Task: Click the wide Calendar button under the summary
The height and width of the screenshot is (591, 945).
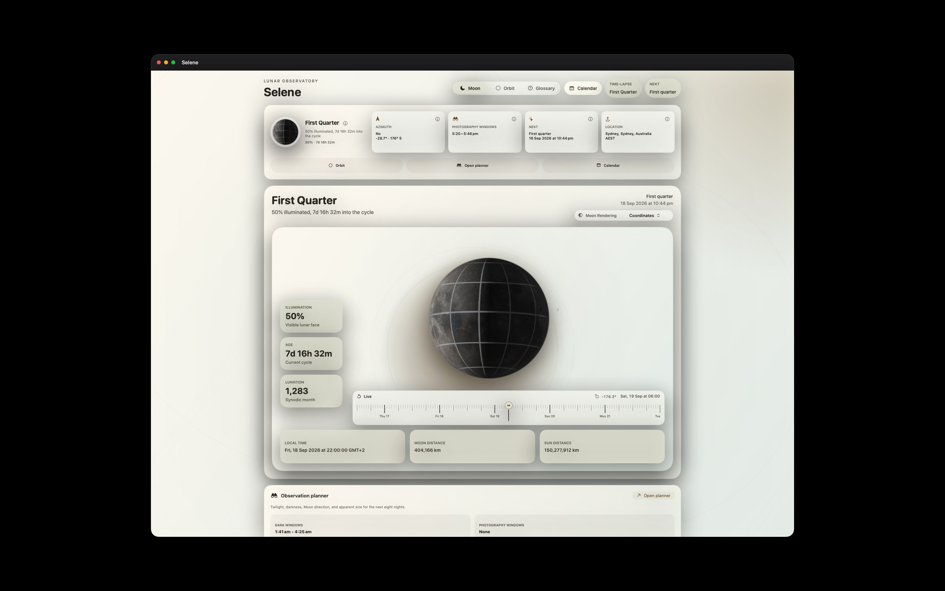Action: (608, 165)
